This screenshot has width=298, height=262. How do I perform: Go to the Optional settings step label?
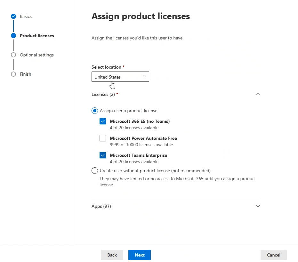[37, 55]
